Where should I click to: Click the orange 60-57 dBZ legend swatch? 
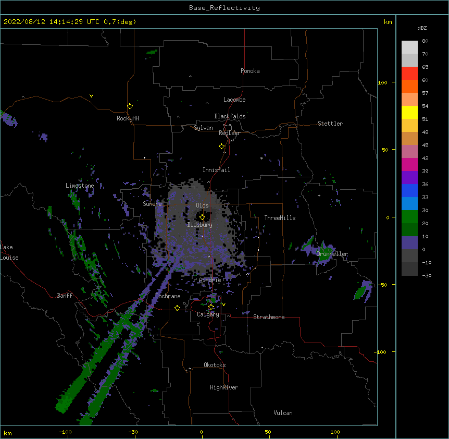(x=409, y=86)
